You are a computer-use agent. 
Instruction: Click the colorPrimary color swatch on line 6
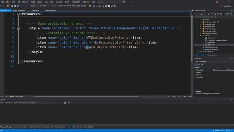89,37
